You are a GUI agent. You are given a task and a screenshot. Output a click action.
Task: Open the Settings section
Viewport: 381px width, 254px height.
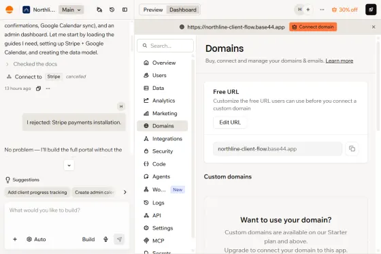[163, 228]
